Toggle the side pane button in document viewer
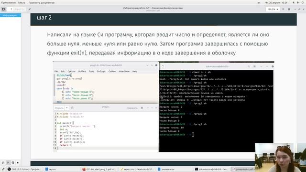The height and width of the screenshot is (172, 306). click(x=3, y=9)
